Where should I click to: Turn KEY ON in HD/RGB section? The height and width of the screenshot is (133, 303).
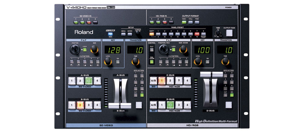207,62
